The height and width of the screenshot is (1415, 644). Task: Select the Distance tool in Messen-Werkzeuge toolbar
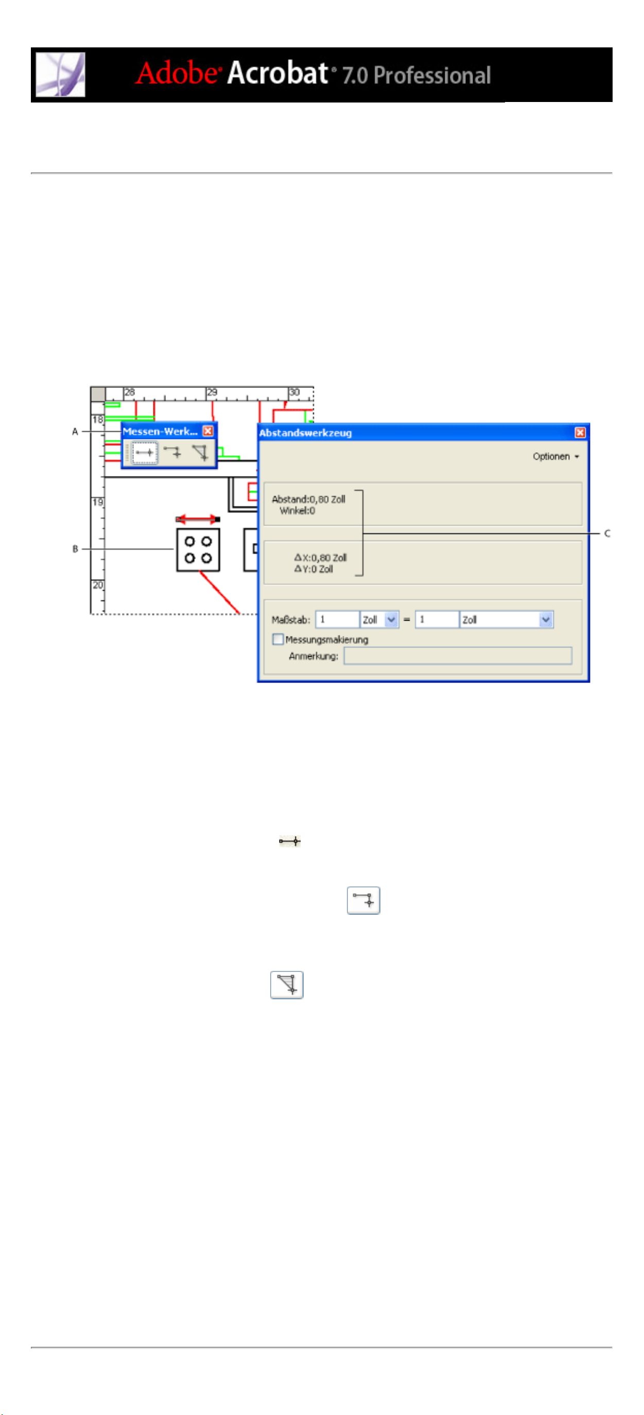coord(145,453)
